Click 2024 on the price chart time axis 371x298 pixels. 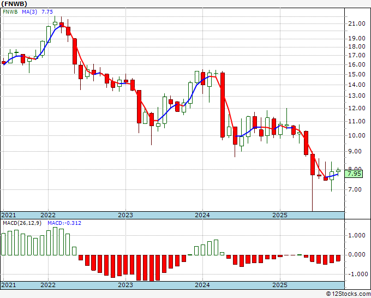tap(202, 215)
